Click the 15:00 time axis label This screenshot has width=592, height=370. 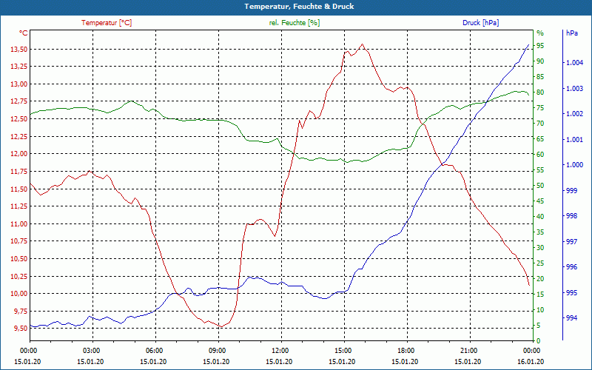342,351
